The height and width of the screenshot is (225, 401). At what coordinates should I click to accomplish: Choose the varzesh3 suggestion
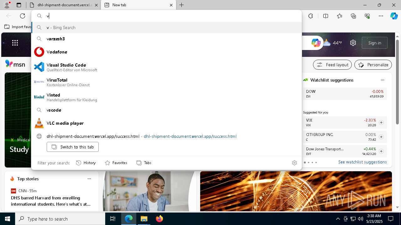point(166,39)
